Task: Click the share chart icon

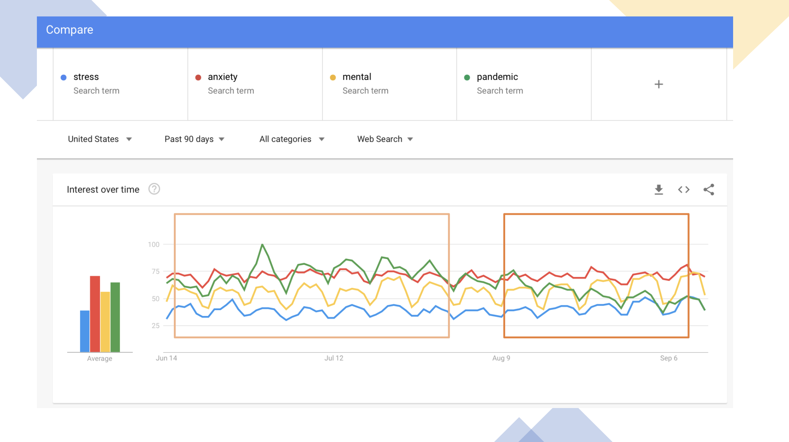Action: 709,190
